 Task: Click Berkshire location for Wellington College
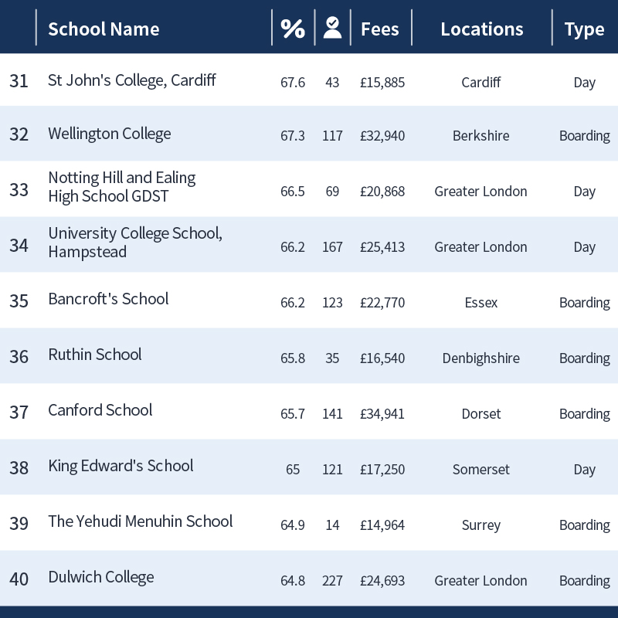click(480, 136)
